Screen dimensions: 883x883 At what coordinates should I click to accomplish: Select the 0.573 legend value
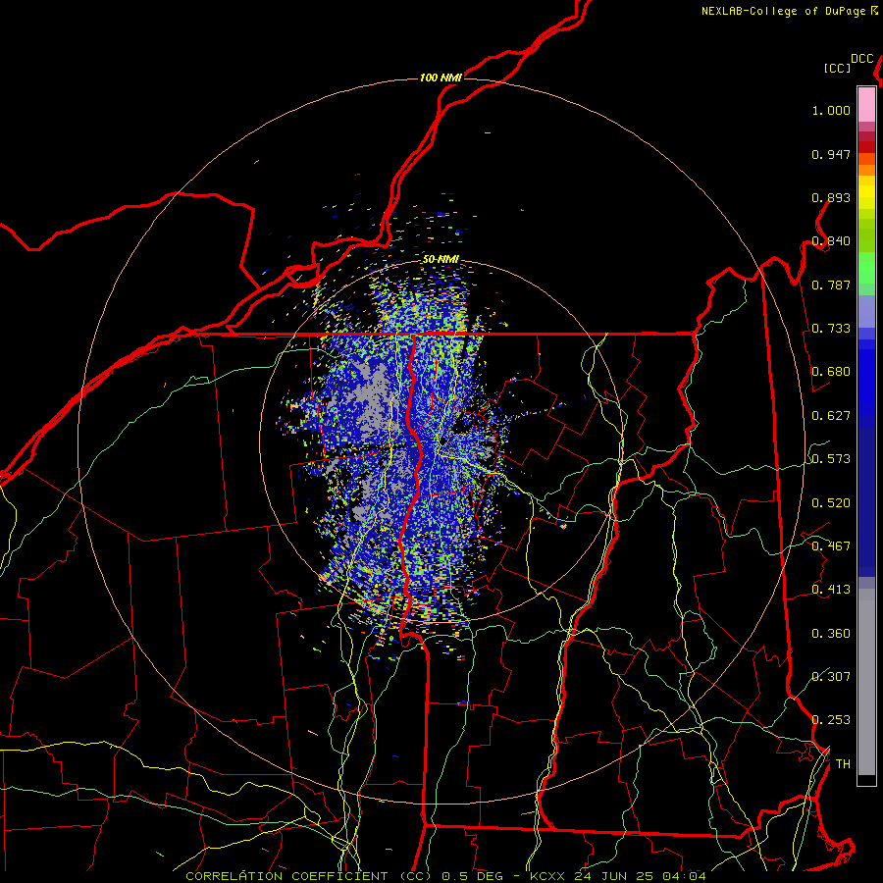[x=831, y=459]
